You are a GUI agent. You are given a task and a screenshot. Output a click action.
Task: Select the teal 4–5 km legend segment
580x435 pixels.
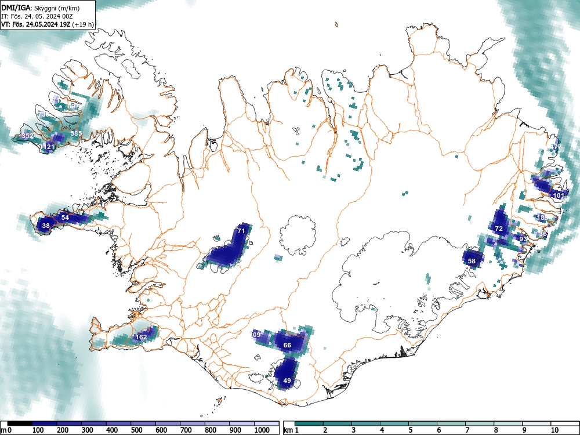coord(394,423)
